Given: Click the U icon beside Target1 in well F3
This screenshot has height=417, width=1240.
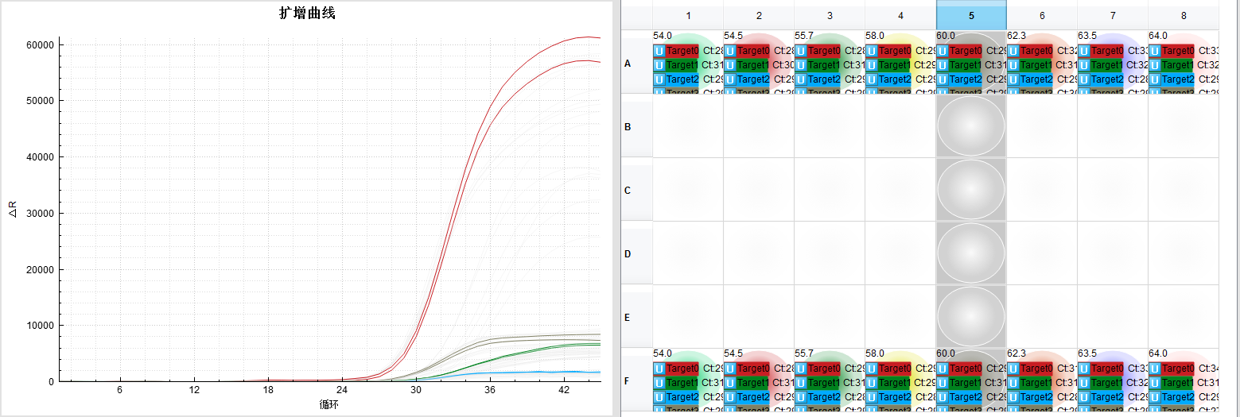Looking at the screenshot, I should tap(800, 383).
